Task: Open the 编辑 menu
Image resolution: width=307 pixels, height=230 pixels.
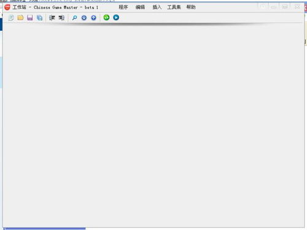Action: click(140, 7)
